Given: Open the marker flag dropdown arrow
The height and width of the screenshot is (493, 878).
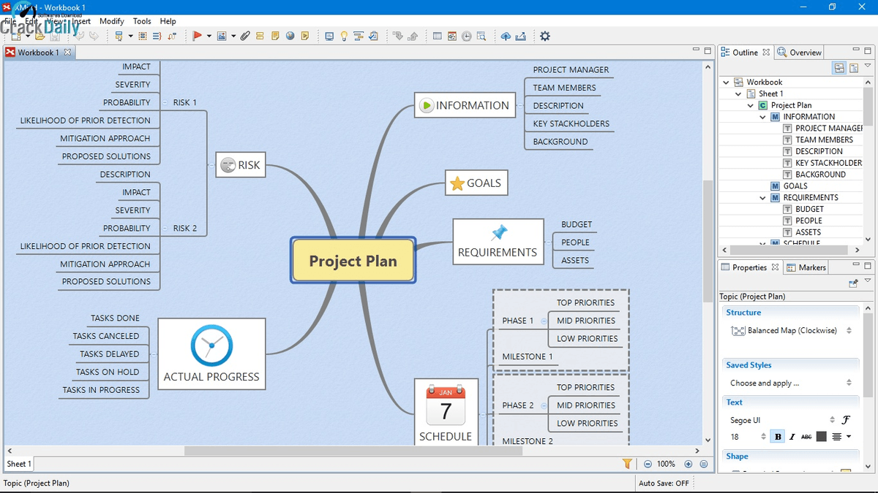Looking at the screenshot, I should (x=209, y=36).
